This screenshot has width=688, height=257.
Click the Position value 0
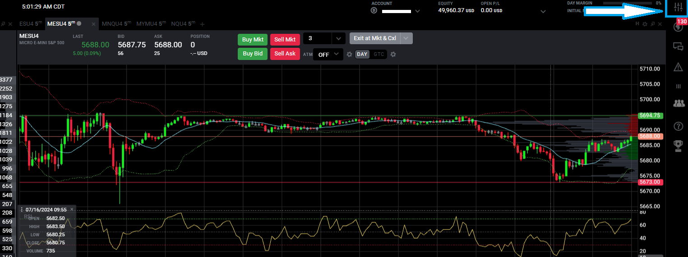(193, 45)
